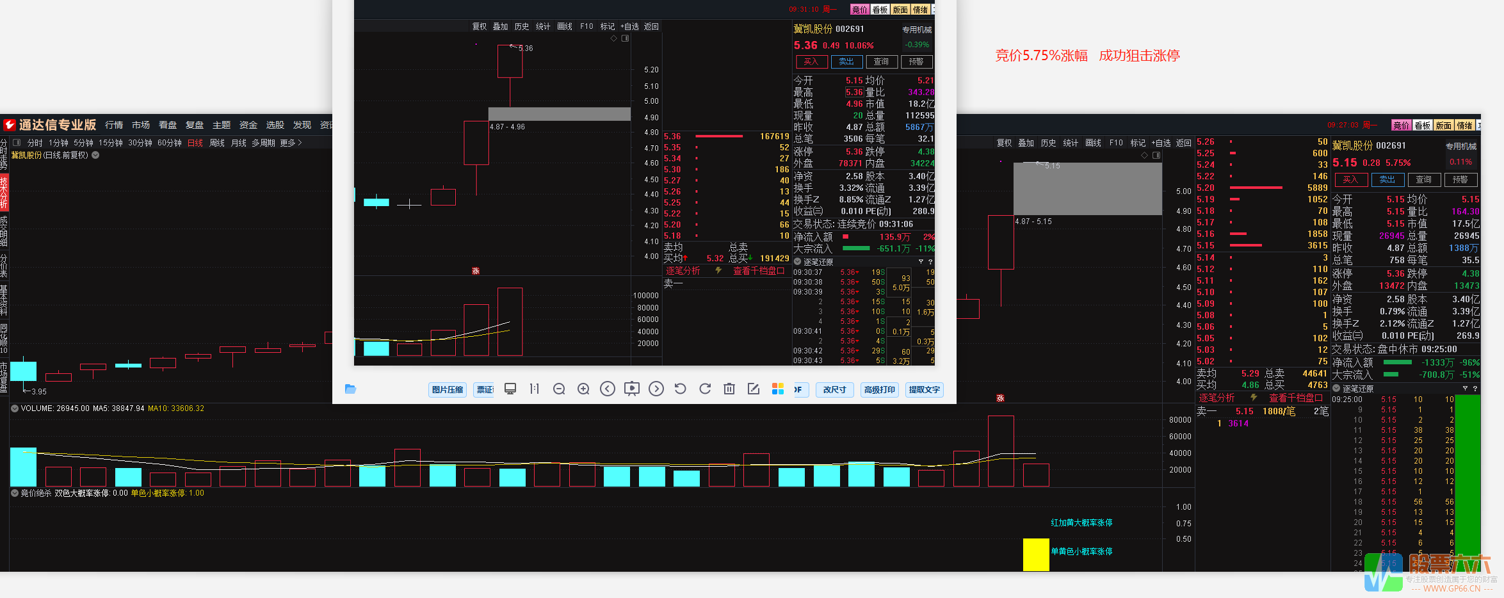The height and width of the screenshot is (598, 1504).
Task: Click +自选 in background chart toolbar
Action: (1161, 143)
